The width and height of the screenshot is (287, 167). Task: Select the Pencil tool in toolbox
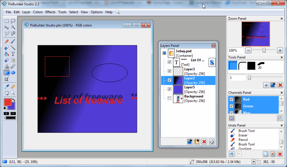coord(7,42)
